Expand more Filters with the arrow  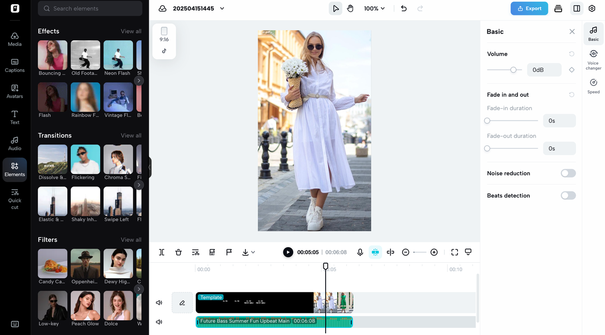pyautogui.click(x=138, y=289)
